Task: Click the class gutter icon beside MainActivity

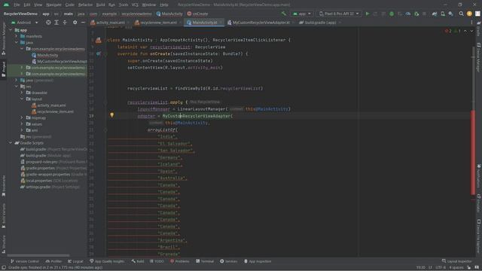Action: point(99,40)
